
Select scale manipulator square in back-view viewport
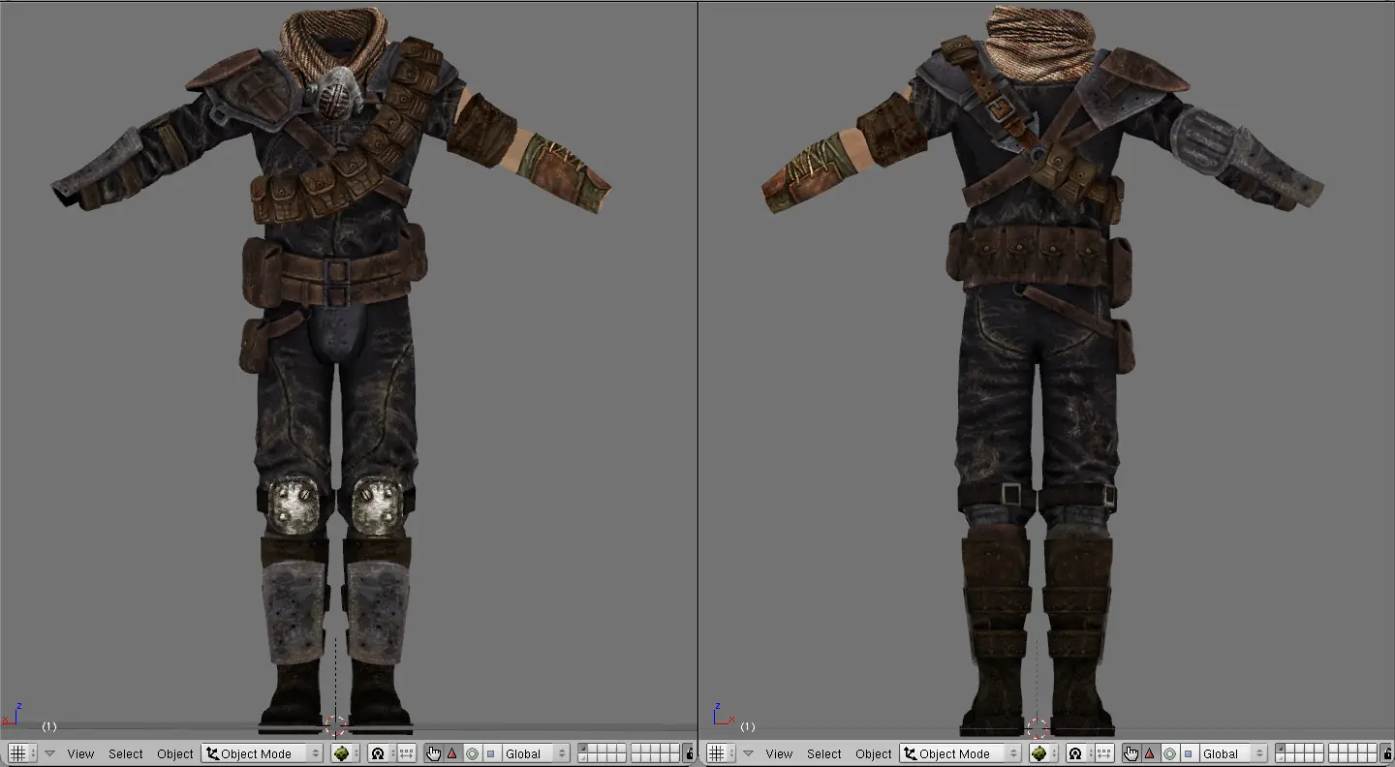[1190, 753]
